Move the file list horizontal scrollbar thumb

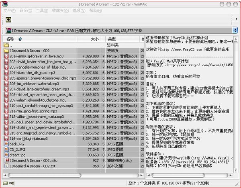coord(45,175)
